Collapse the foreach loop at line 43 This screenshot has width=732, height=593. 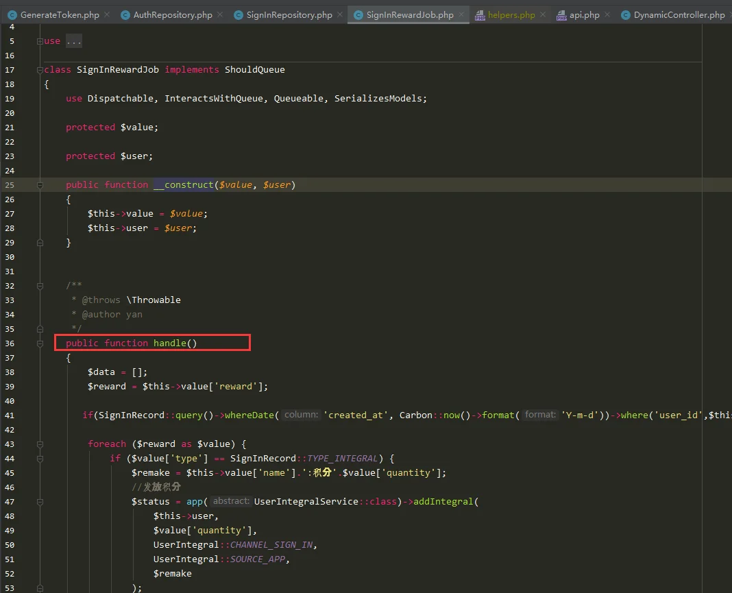click(40, 444)
